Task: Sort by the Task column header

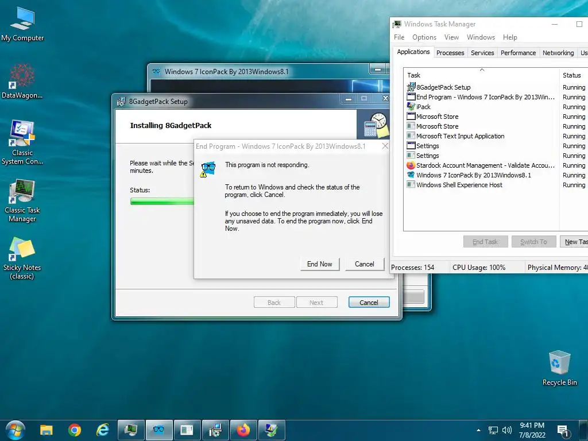Action: pos(482,75)
